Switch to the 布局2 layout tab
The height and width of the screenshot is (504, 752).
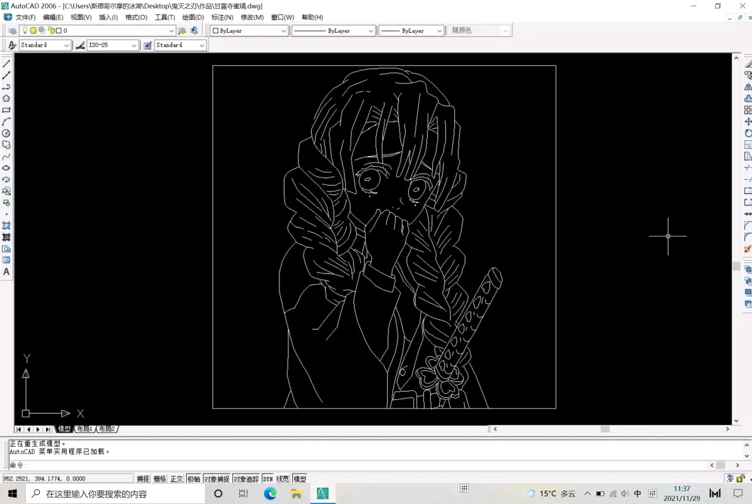pos(107,429)
